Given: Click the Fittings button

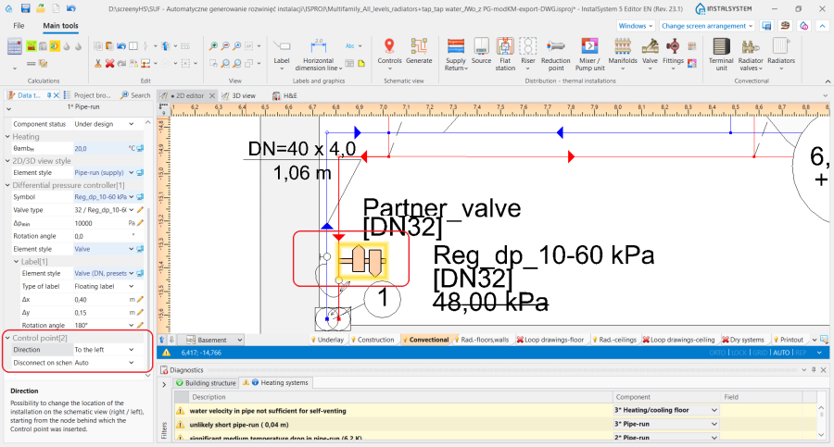Looking at the screenshot, I should pos(673,55).
